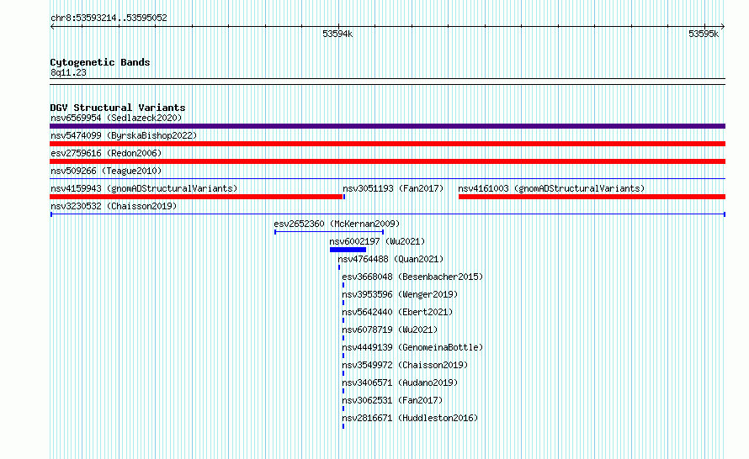Image resolution: width=749 pixels, height=459 pixels.
Task: Open esv3668048 (Besenbacher2015) label
Action: click(412, 277)
